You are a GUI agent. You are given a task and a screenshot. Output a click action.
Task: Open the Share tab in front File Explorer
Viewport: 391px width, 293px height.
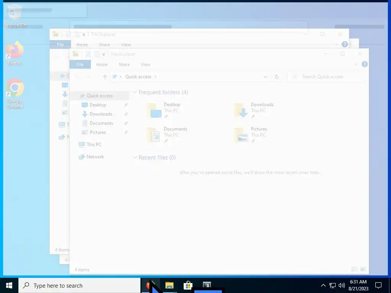tap(124, 64)
